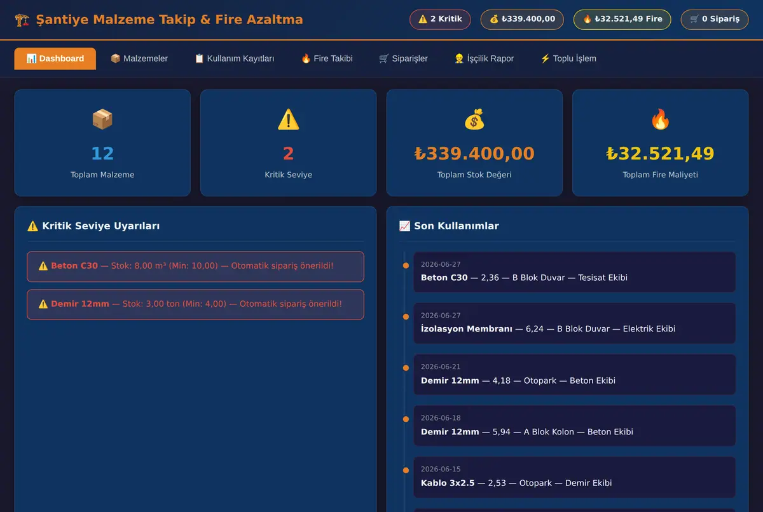
Task: Open the Malzemeler tab
Action: 139,58
